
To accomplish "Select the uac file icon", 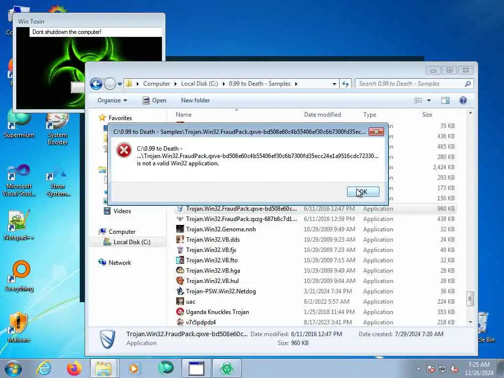I will (x=180, y=301).
